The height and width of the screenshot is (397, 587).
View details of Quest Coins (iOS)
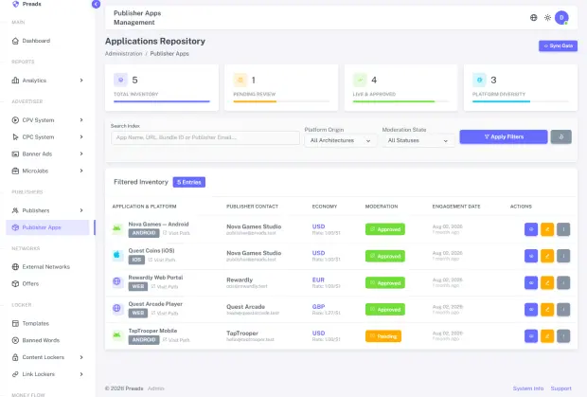click(x=531, y=256)
